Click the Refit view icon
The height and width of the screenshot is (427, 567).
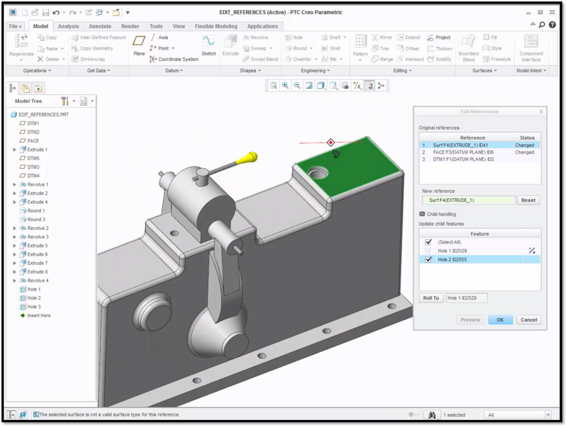273,85
